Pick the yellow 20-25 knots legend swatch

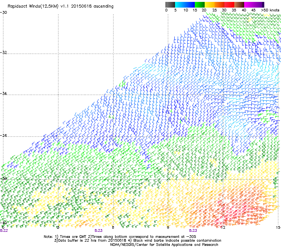[x=210, y=5]
